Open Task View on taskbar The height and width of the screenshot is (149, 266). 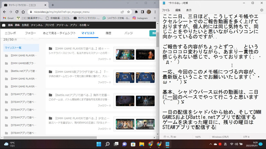point(116,144)
